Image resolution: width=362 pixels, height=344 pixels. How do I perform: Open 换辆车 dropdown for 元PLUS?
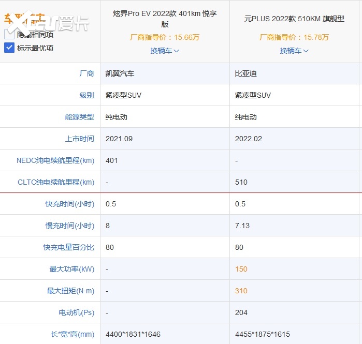pyautogui.click(x=294, y=51)
